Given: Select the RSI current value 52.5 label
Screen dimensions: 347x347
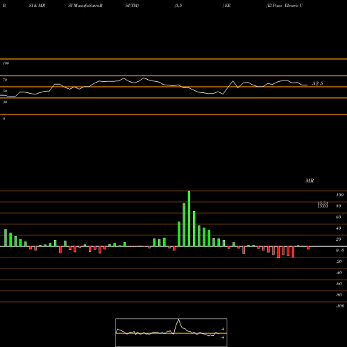Looking at the screenshot, I should pos(317,83).
